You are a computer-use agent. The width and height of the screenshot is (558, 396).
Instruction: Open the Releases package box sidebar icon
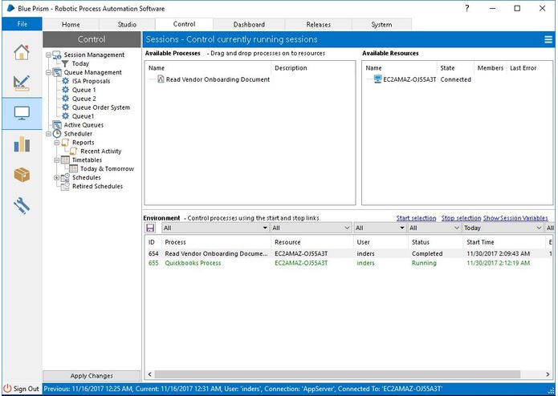tap(22, 175)
